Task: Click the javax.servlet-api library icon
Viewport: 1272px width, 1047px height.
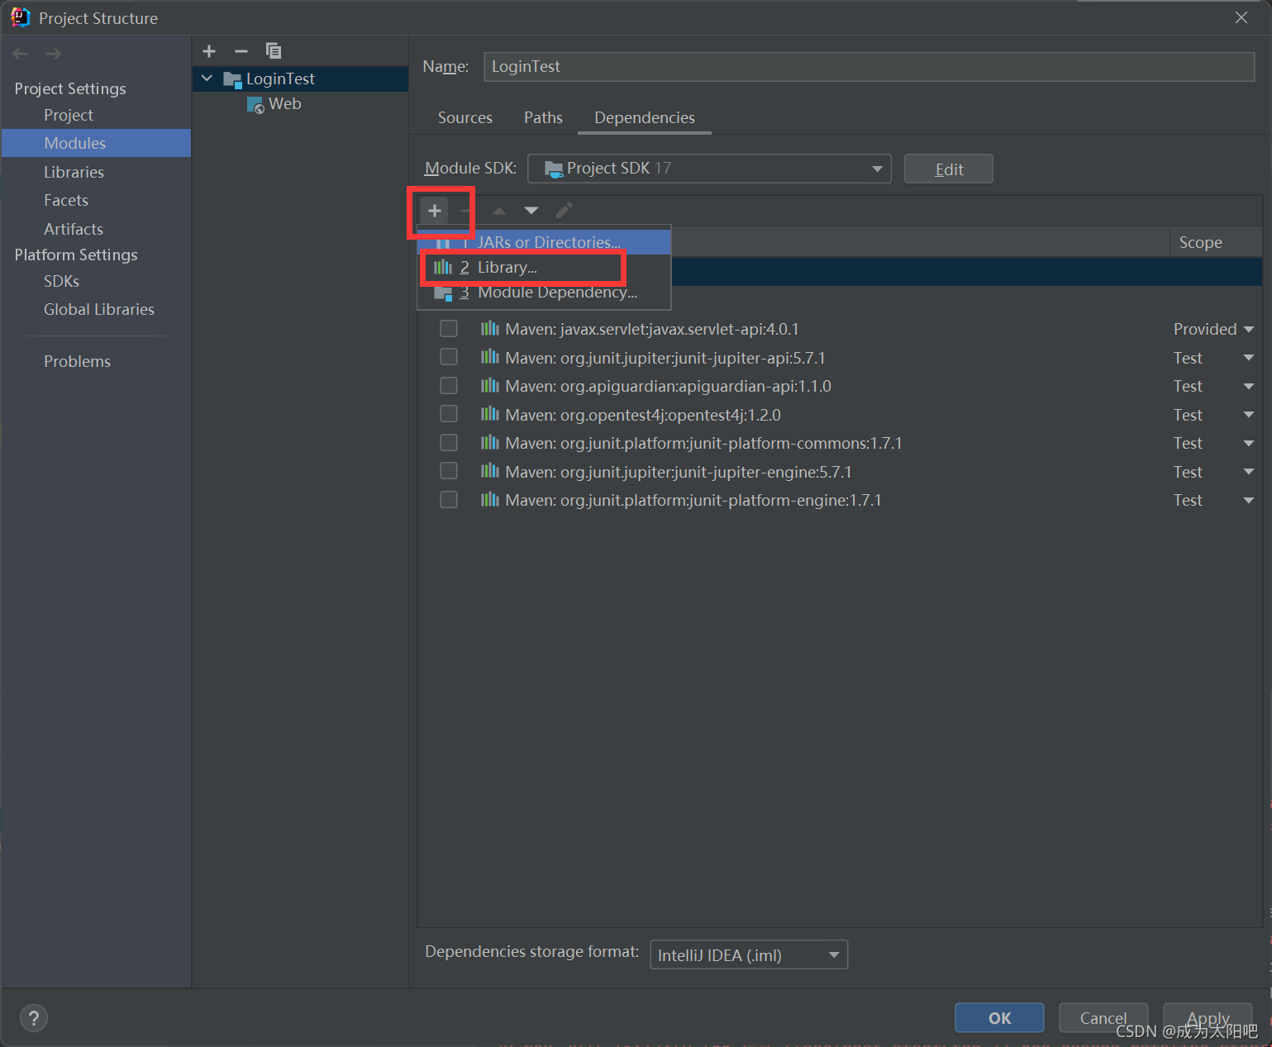Action: tap(490, 329)
